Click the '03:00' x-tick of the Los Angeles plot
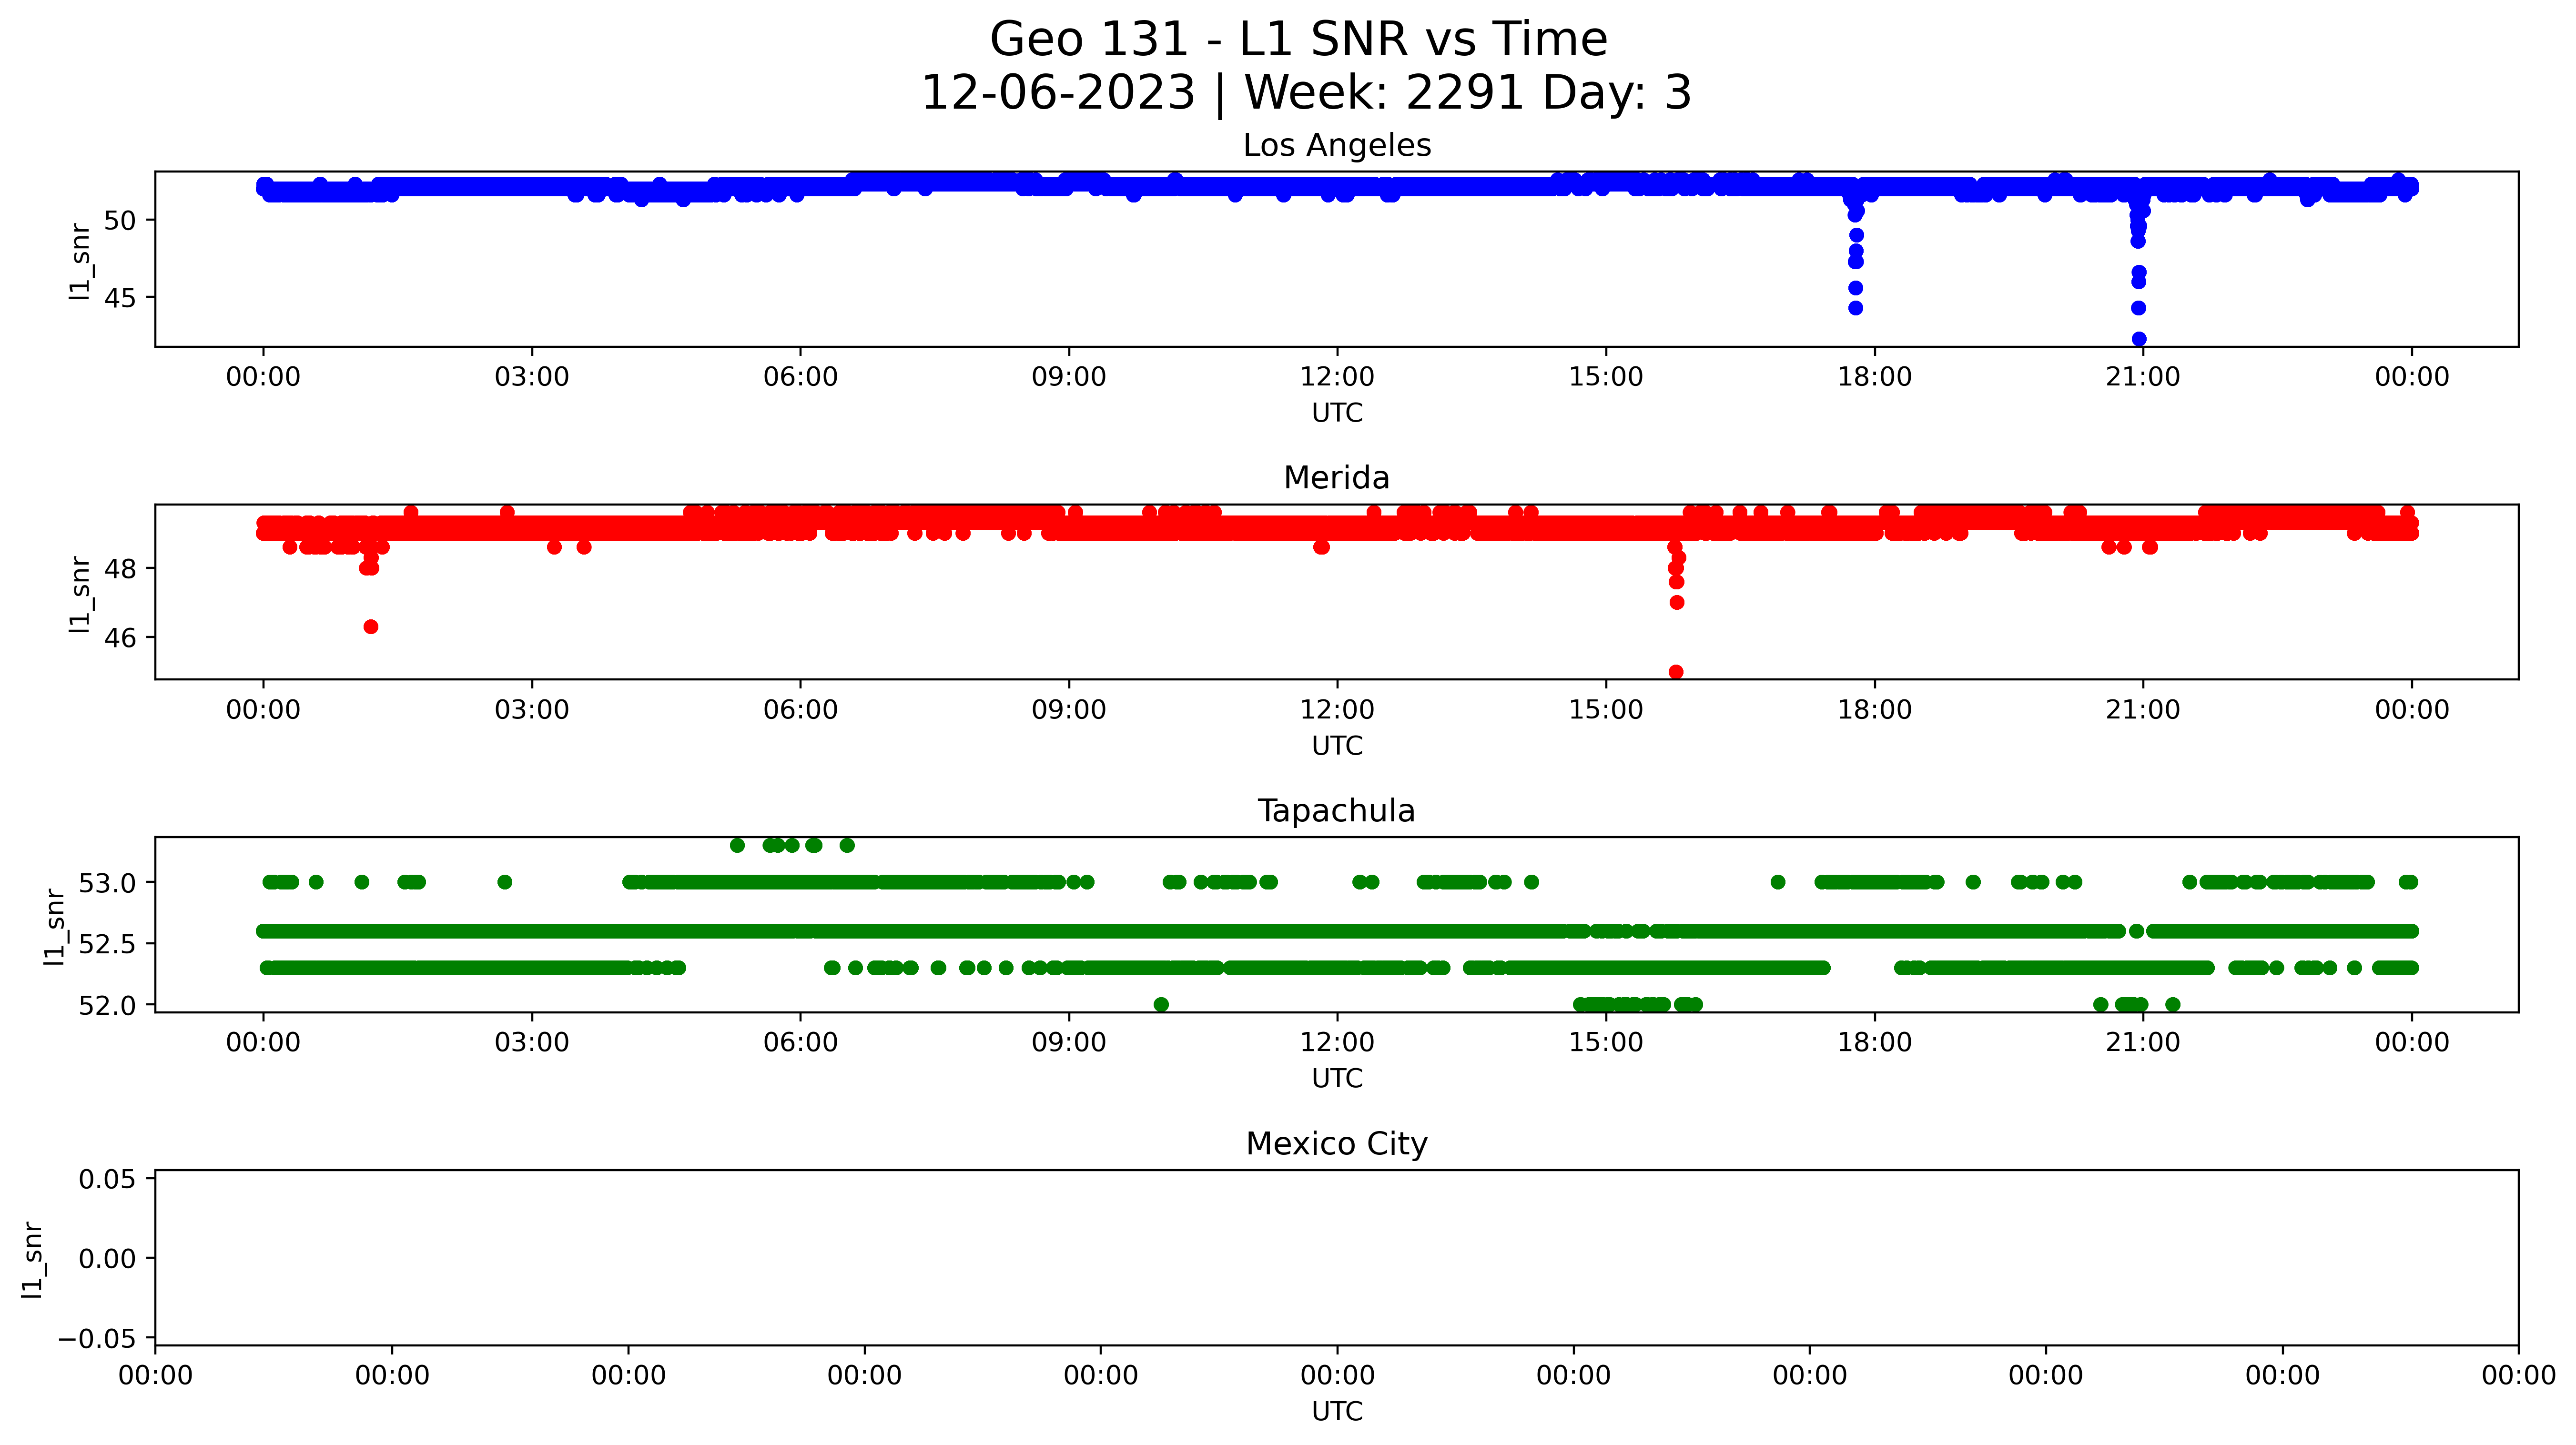The width and height of the screenshot is (2576, 1445). (x=532, y=377)
